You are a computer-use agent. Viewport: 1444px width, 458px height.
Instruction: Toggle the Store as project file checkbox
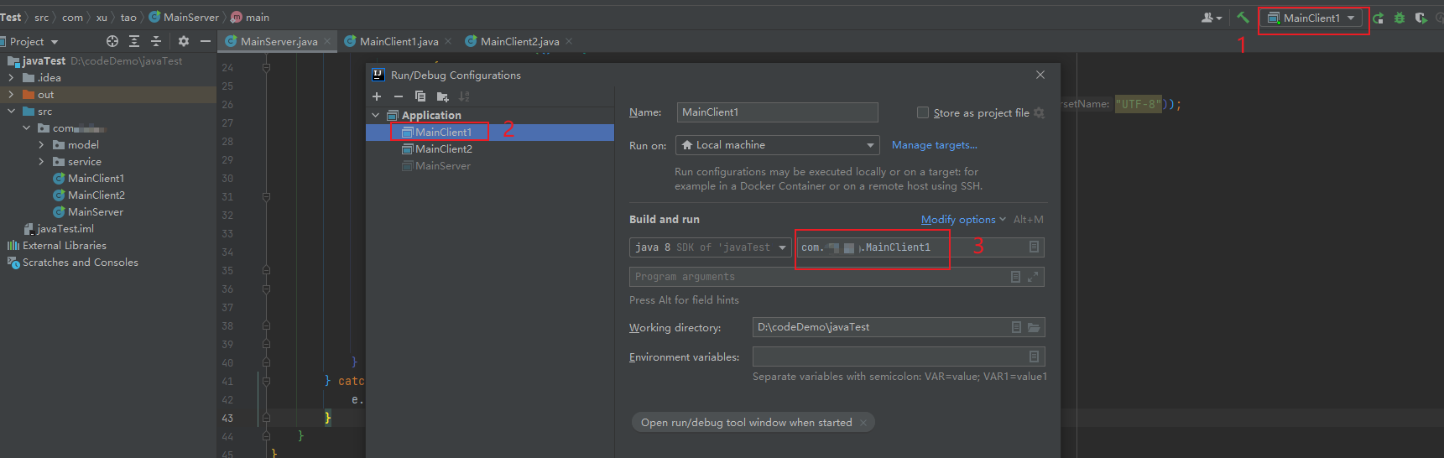923,112
